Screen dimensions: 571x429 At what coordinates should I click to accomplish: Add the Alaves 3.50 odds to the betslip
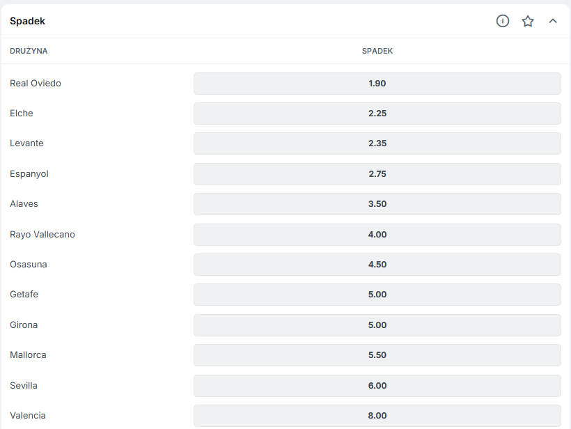377,203
